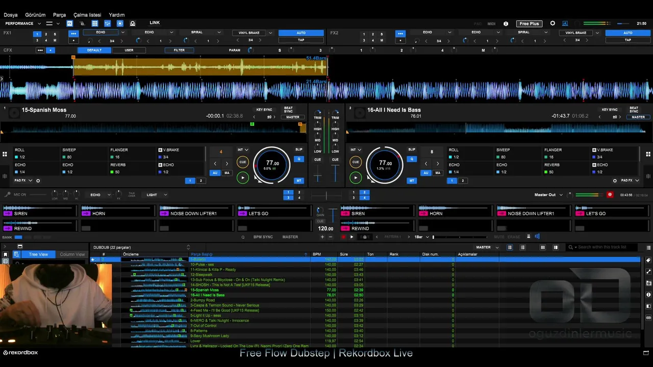
Task: Toggle the FX panel icon in top toolbar
Action: click(69, 23)
